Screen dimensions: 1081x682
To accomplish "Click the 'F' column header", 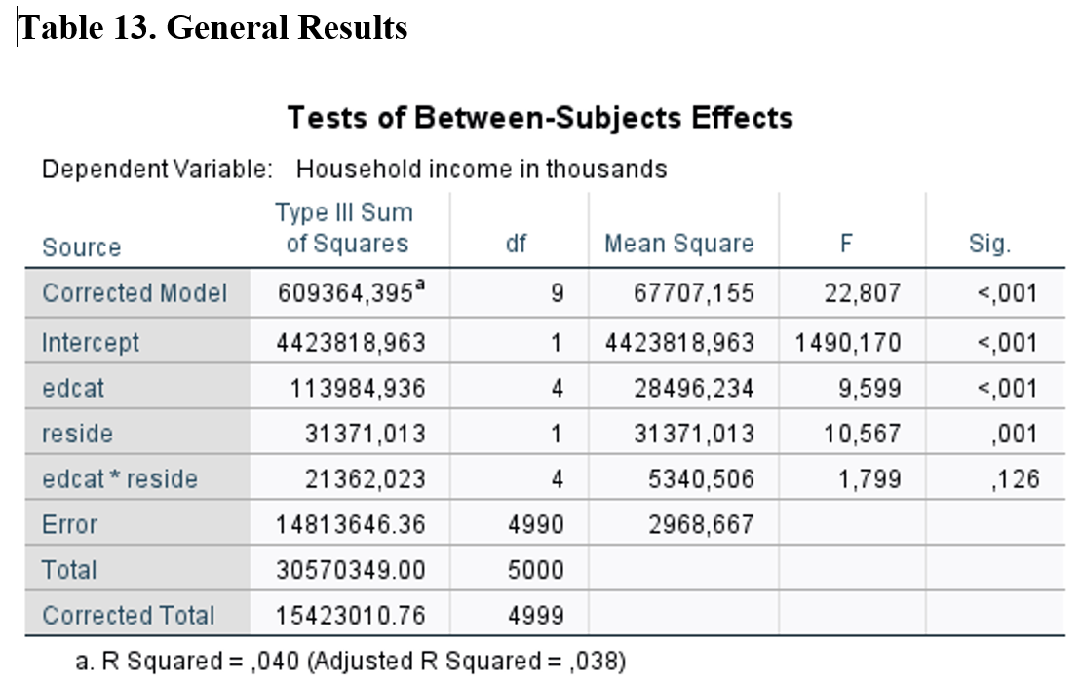I will coord(846,244).
